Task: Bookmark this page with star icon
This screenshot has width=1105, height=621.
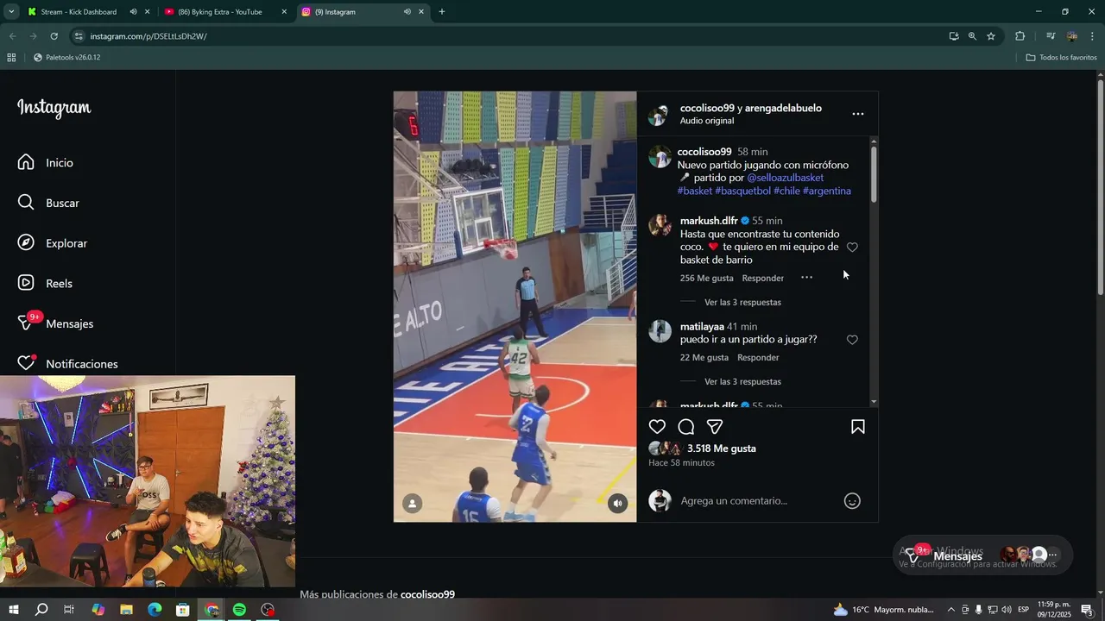Action: pos(991,36)
